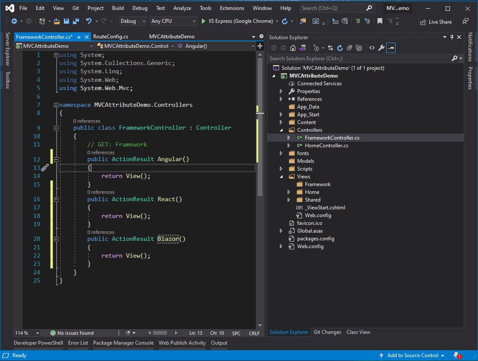
Task: Open Properties via the wrench icon
Action: pos(381,48)
